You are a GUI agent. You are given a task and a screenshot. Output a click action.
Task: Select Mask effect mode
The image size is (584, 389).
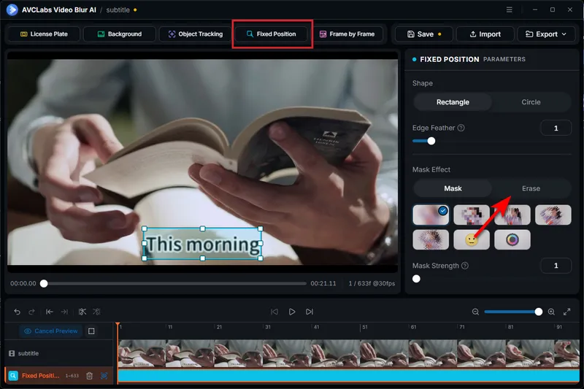[453, 188]
